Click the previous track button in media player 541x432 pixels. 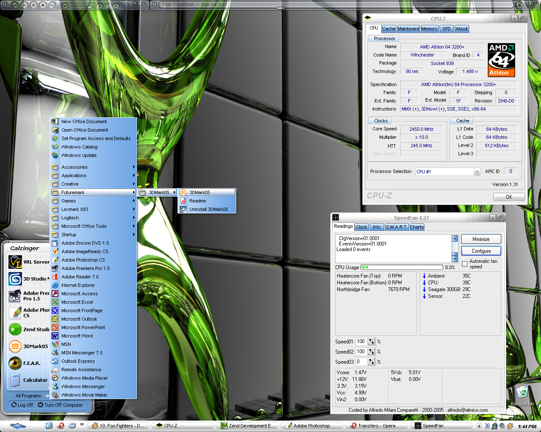click(x=15, y=5)
